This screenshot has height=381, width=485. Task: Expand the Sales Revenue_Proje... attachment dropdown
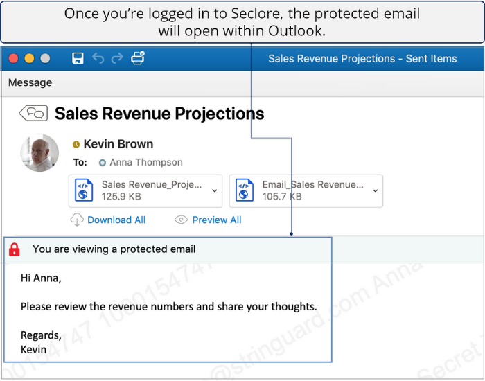click(214, 190)
